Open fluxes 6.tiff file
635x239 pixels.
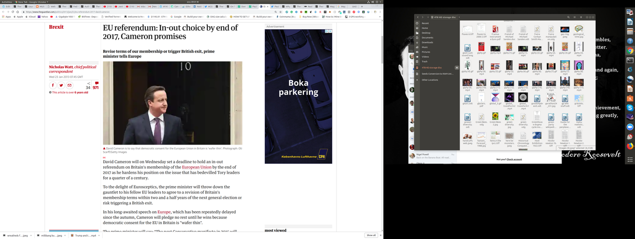(467, 30)
